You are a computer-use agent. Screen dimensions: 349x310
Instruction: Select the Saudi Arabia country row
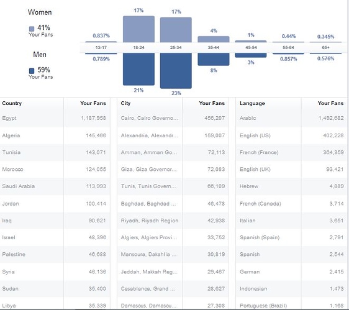coord(55,186)
